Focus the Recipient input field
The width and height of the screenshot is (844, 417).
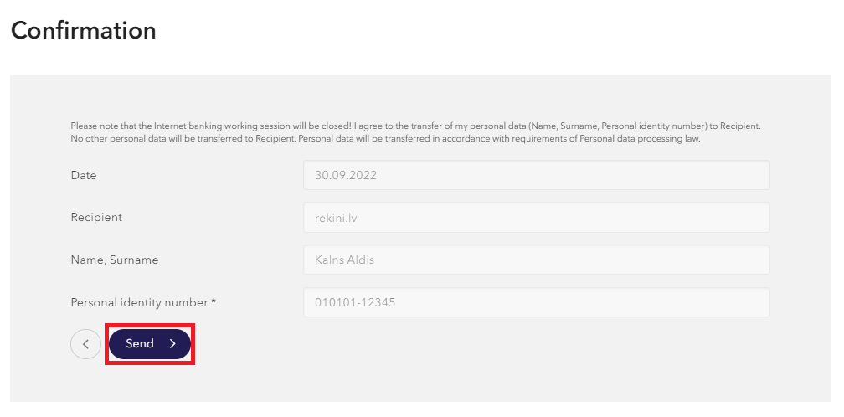pyautogui.click(x=536, y=218)
